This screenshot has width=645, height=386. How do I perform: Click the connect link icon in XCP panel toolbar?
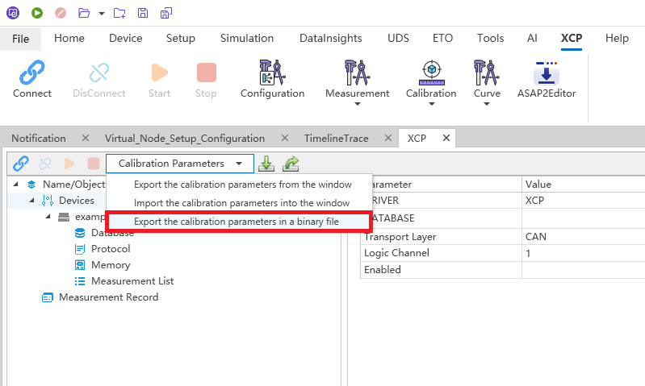pos(21,164)
